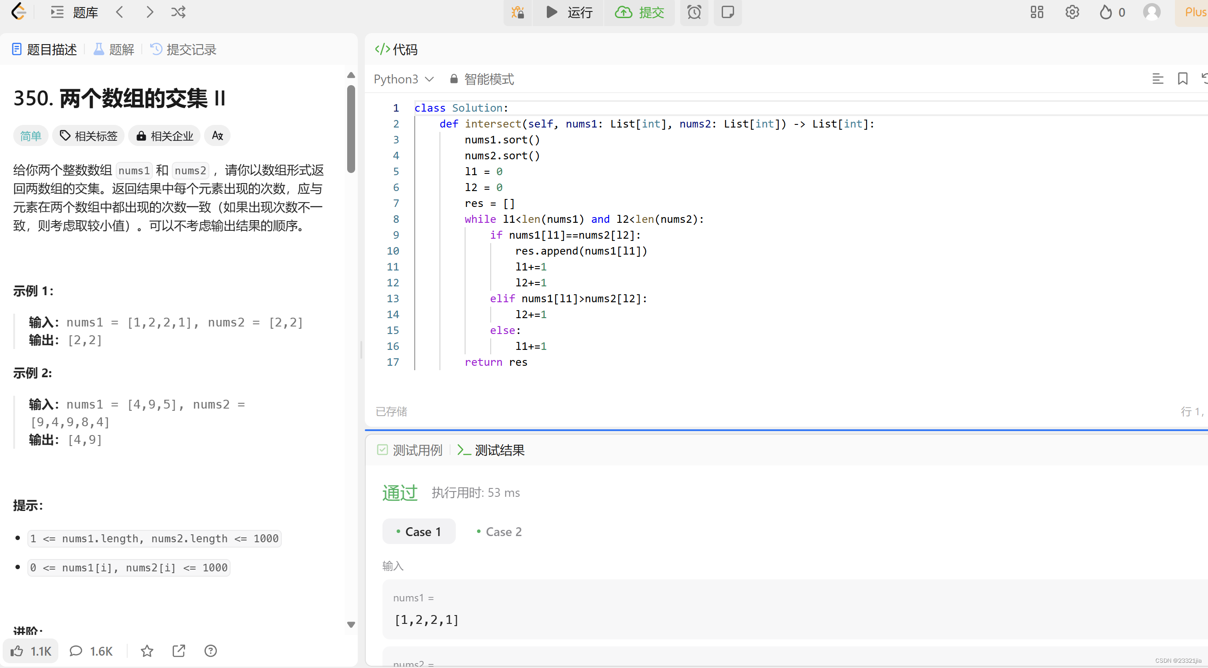Click the Plus membership button
The image size is (1208, 668).
(x=1192, y=12)
